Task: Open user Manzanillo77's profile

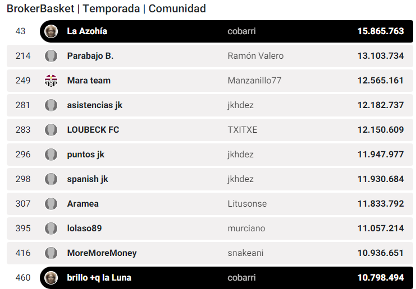Action: [x=254, y=81]
